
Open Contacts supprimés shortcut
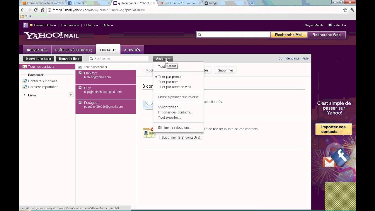[43, 81]
